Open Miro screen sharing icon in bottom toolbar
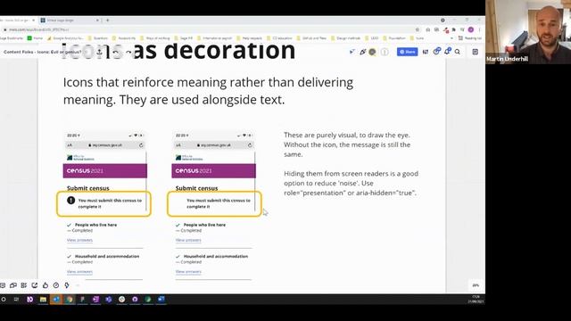This screenshot has width=571, height=321. [x=35, y=285]
